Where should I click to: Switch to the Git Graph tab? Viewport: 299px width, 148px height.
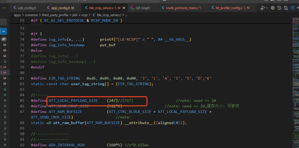tap(142, 8)
